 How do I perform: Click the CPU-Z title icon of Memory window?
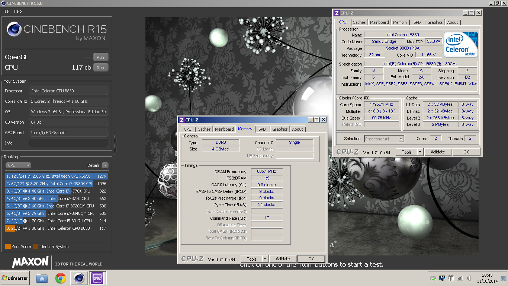click(x=182, y=120)
